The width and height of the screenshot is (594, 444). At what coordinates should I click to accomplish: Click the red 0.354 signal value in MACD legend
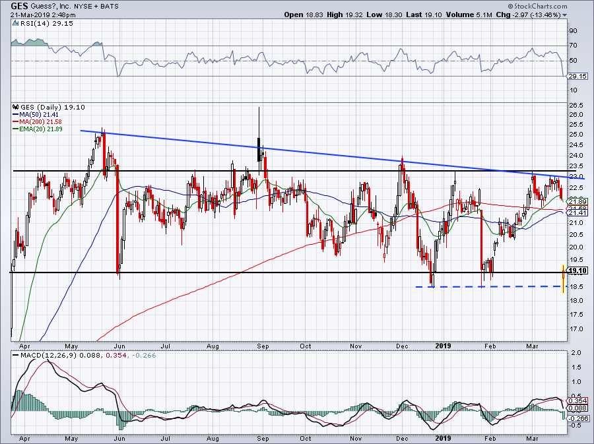pyautogui.click(x=115, y=356)
